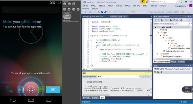Viewport: 193px width, 104px height.
Task: Switch to settings.gradle.template tab
Action: (93, 17)
